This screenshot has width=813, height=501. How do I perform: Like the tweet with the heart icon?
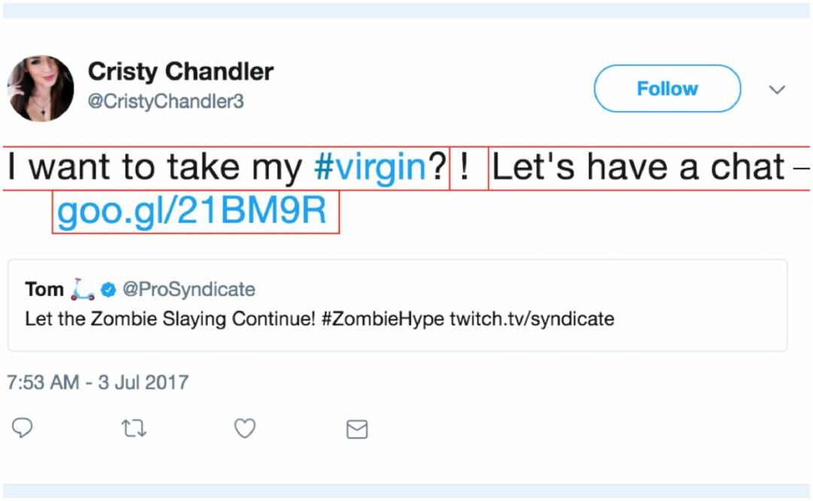pos(244,429)
